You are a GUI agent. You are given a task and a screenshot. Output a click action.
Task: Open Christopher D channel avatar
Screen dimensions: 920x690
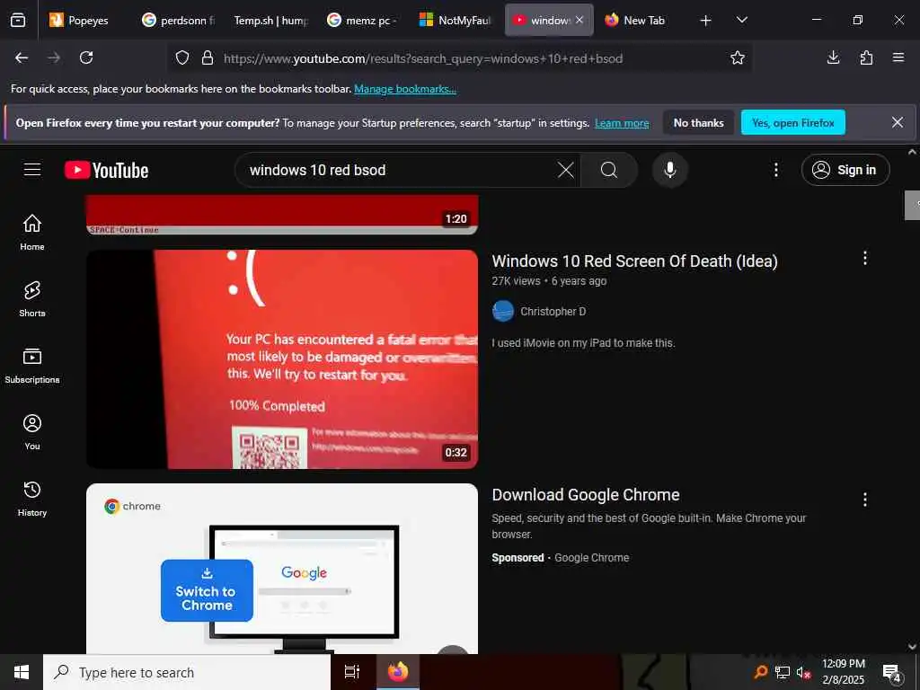click(503, 311)
